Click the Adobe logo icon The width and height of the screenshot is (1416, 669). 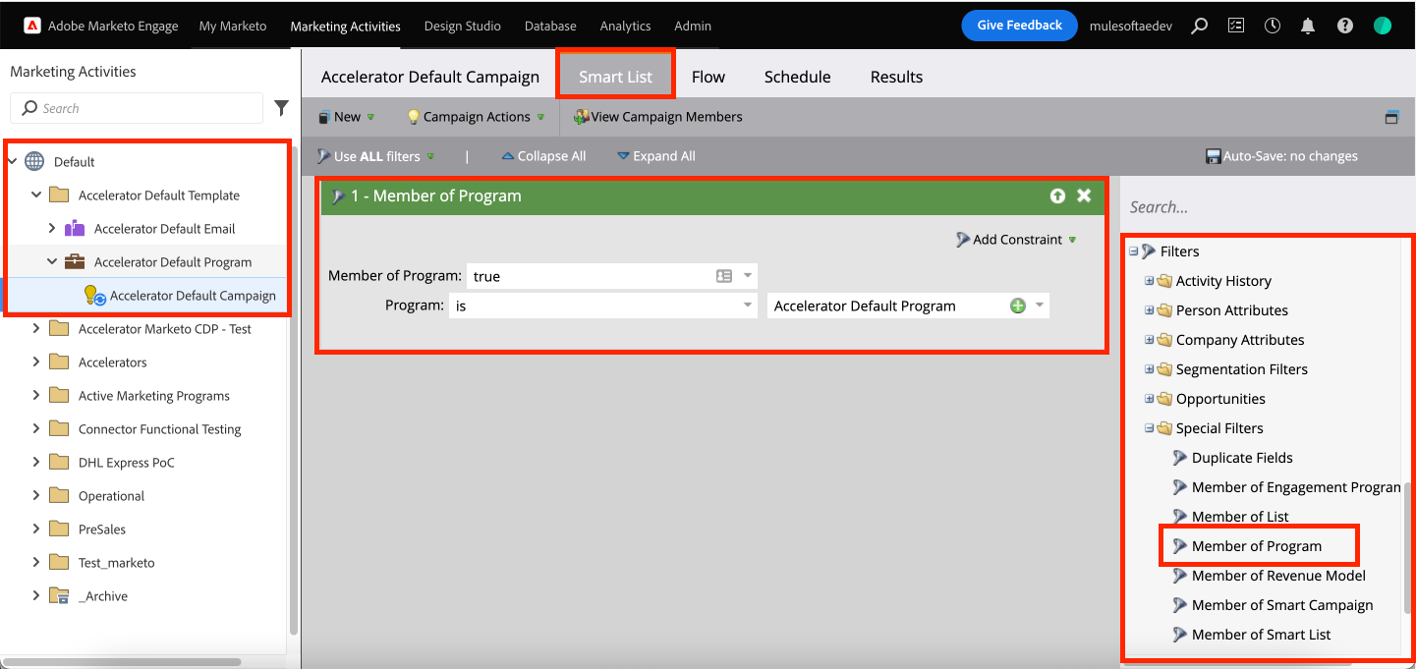[31, 26]
